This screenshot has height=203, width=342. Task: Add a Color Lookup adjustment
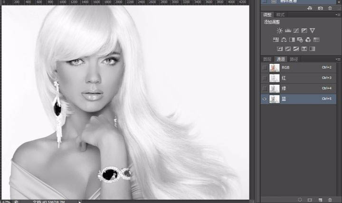coord(316,40)
